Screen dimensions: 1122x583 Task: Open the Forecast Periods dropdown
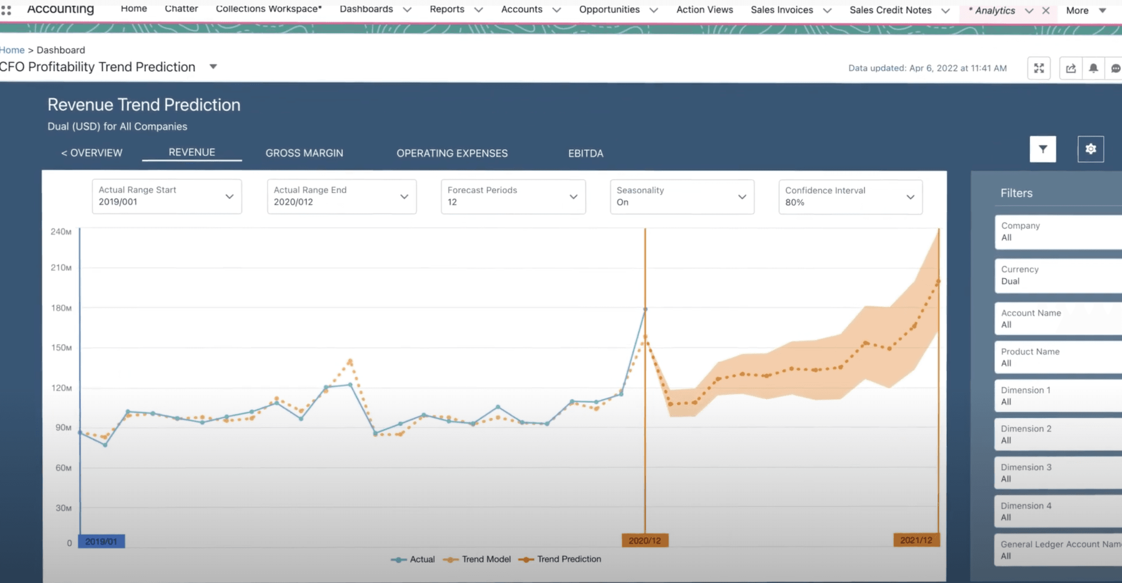tap(513, 197)
